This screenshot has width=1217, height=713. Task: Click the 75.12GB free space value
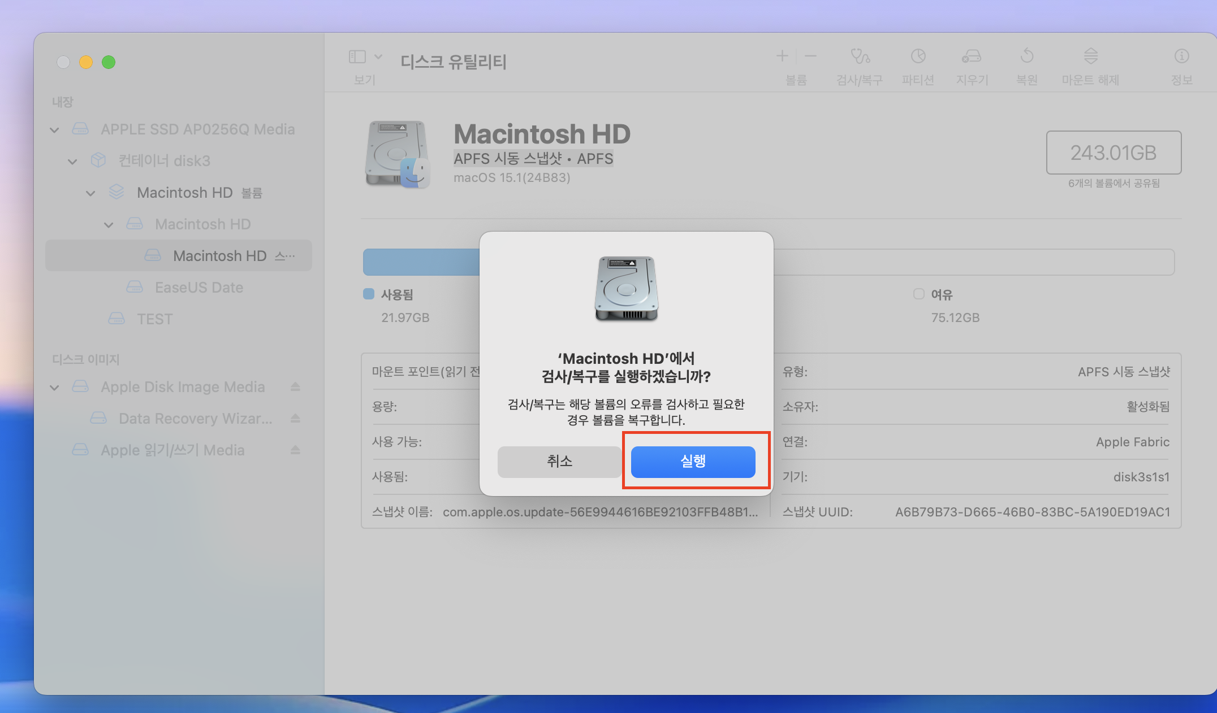click(x=955, y=318)
